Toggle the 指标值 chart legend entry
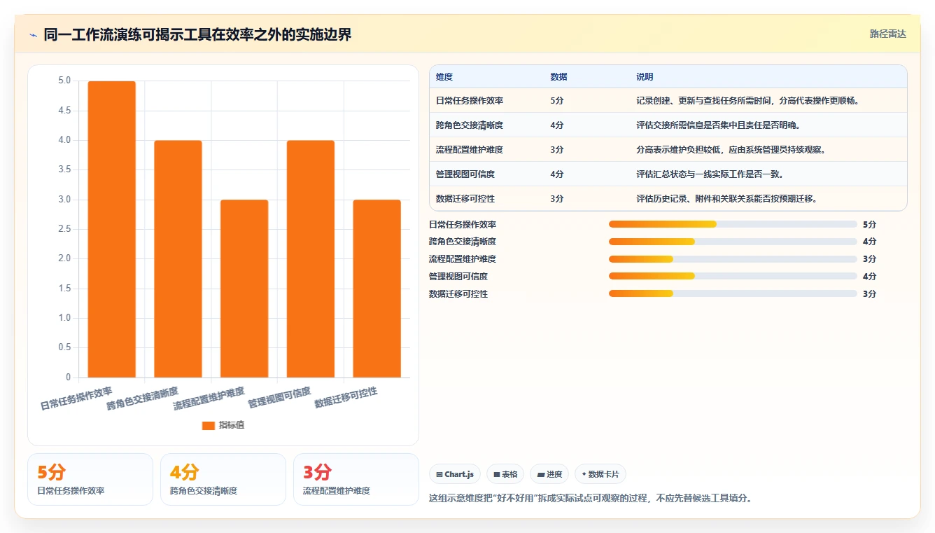 click(223, 425)
